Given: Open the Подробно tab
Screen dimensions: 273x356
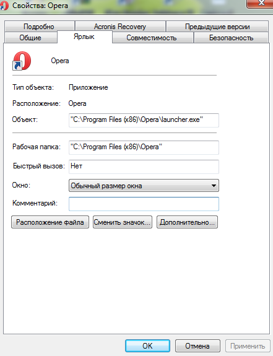Looking at the screenshot, I should [x=39, y=27].
